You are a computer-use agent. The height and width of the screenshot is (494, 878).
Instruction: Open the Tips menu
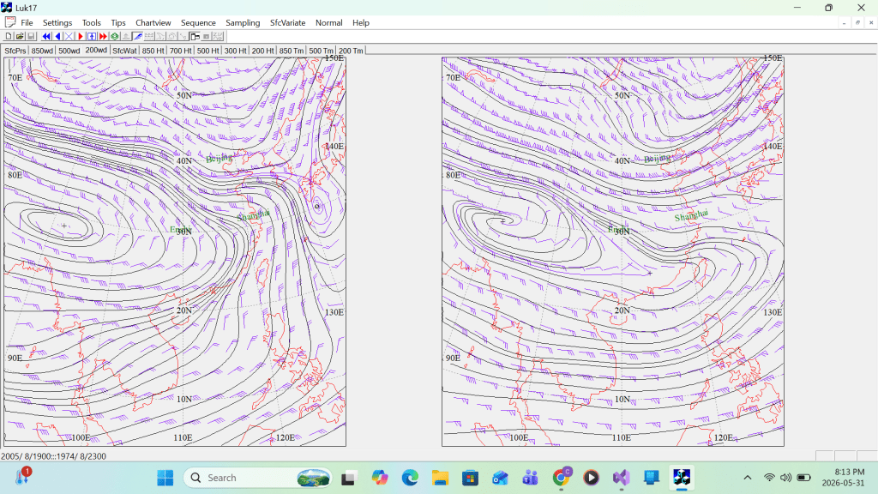pos(118,22)
